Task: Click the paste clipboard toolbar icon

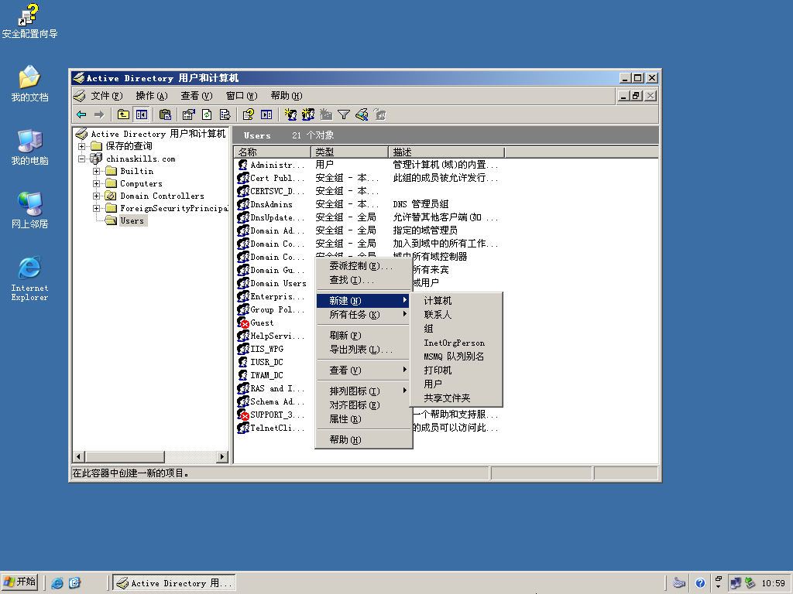Action: pos(165,114)
